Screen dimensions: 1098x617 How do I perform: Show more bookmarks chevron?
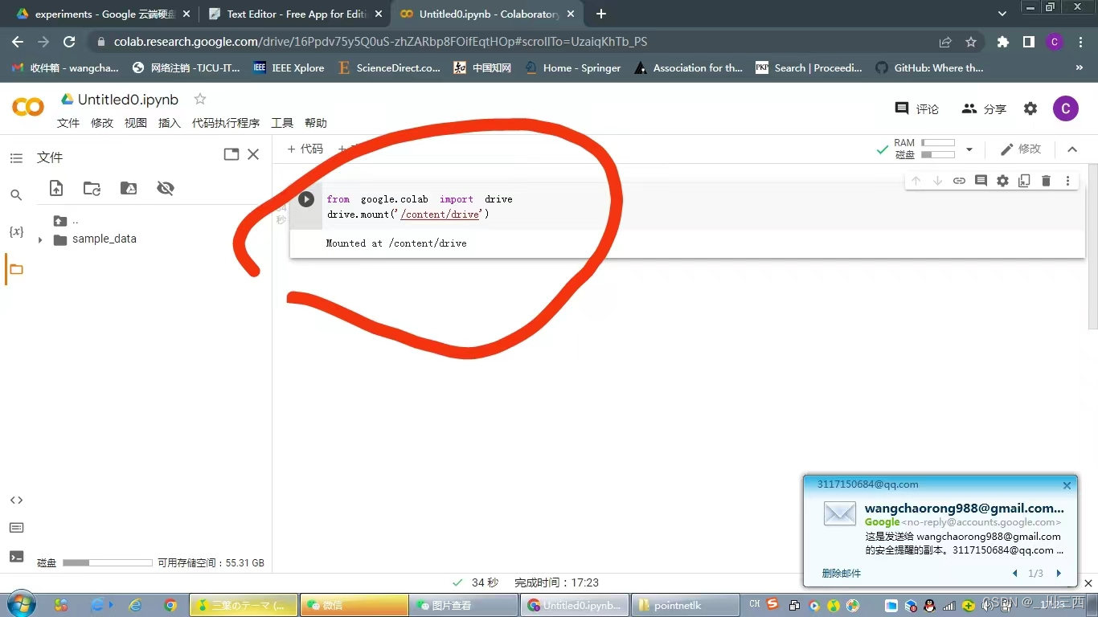pos(1080,67)
